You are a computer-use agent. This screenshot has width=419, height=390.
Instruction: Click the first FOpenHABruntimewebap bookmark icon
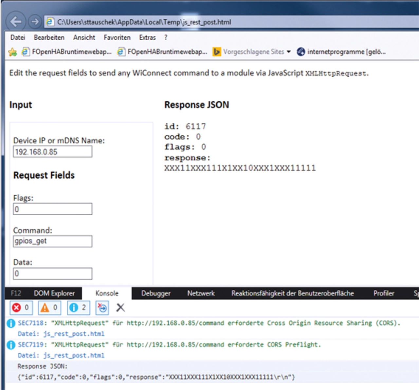point(26,52)
